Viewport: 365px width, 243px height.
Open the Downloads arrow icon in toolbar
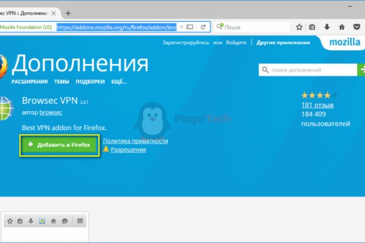tap(327, 27)
